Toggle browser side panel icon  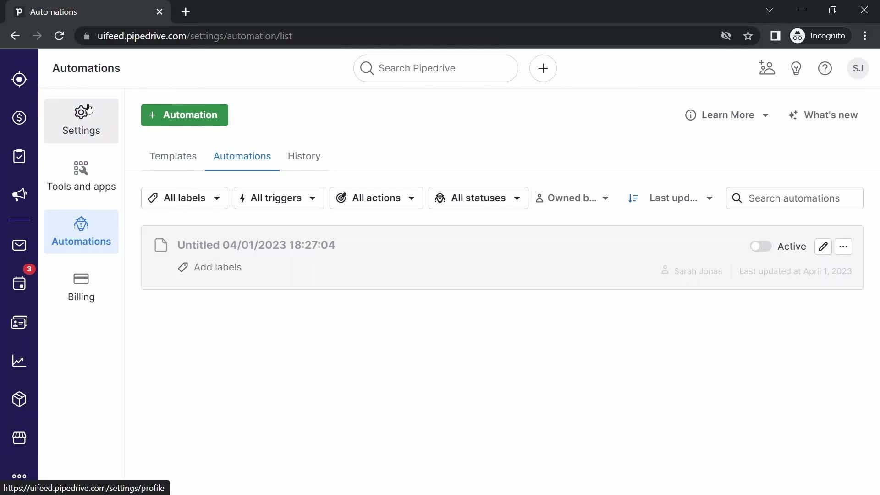[x=775, y=36]
